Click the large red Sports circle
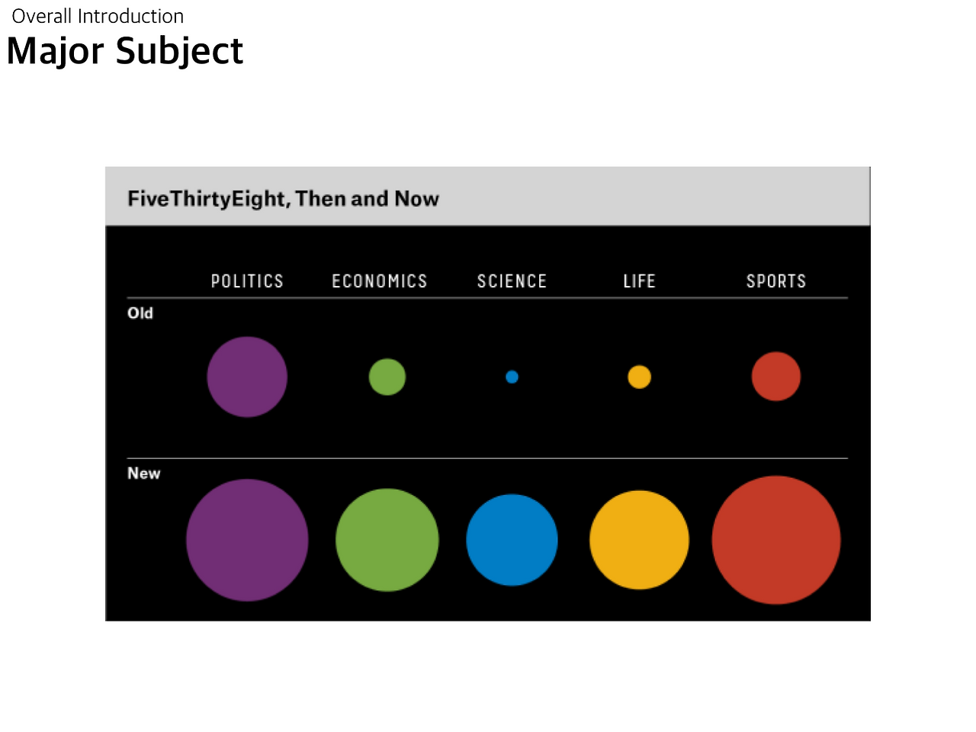This screenshot has height=732, width=976. tap(776, 540)
